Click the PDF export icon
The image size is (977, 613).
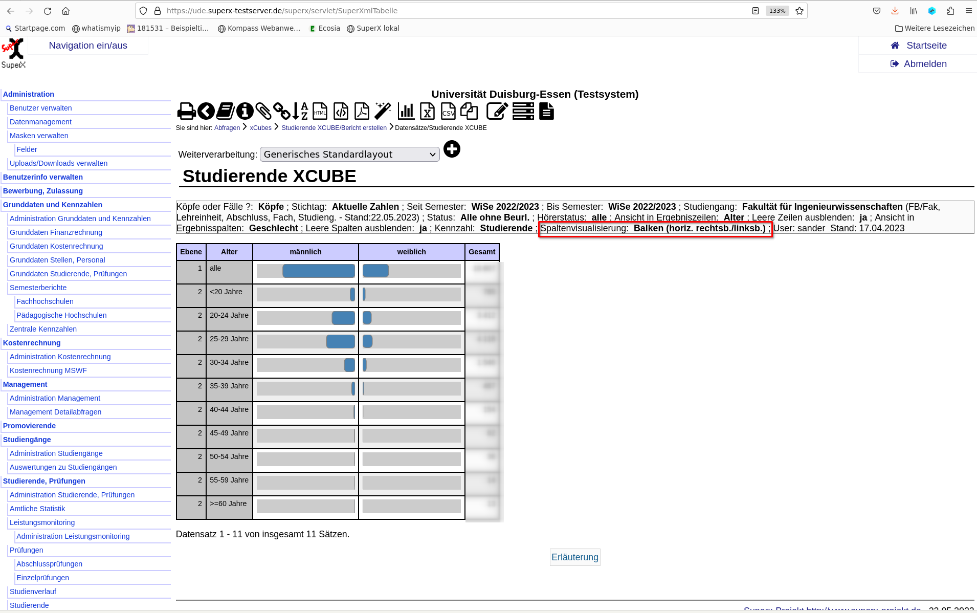[362, 111]
